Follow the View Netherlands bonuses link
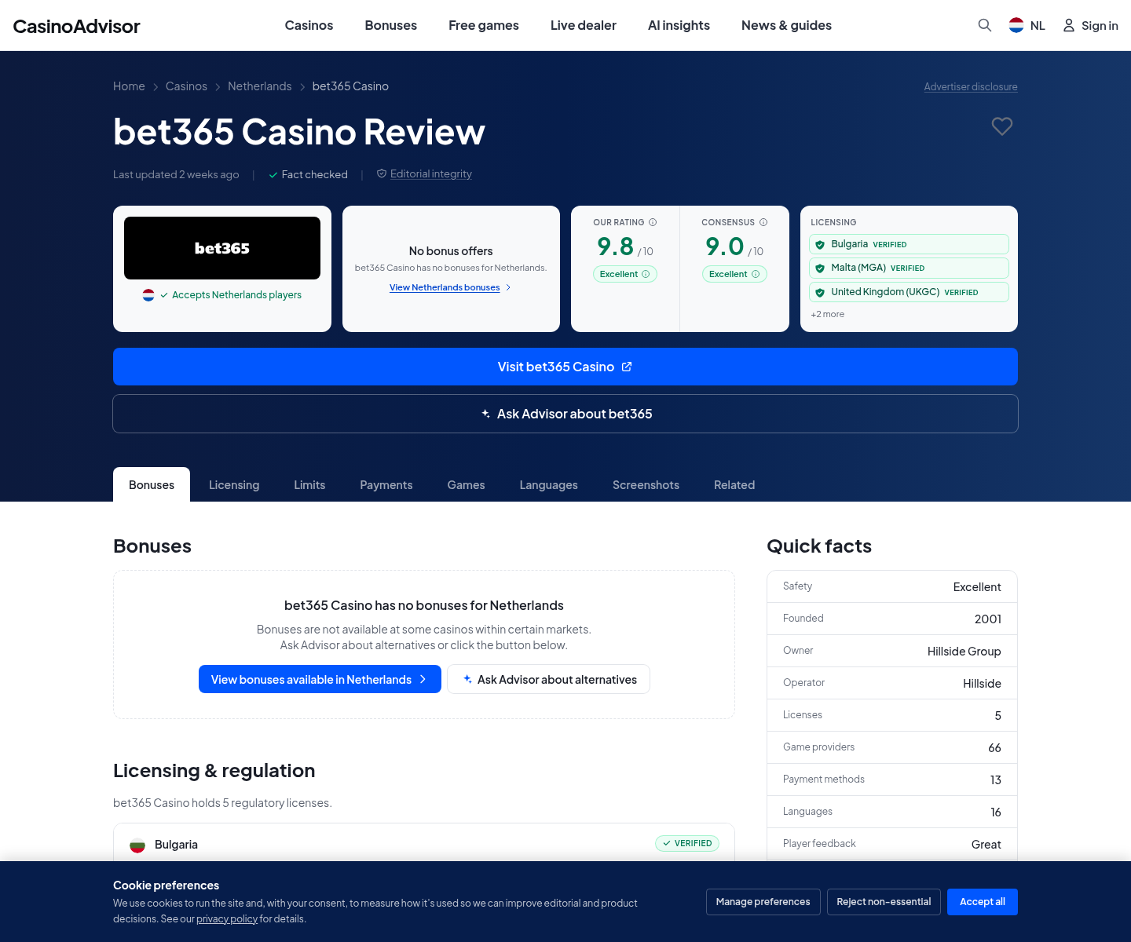This screenshot has height=942, width=1131. tap(445, 287)
